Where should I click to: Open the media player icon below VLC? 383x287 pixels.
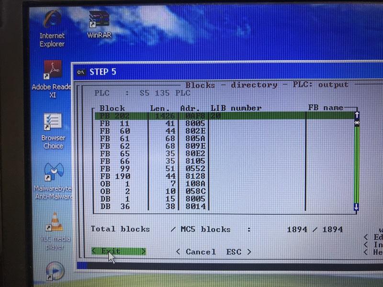(55, 271)
